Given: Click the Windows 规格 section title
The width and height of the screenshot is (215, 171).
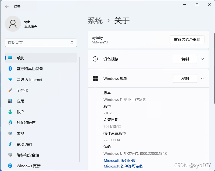Looking at the screenshot, I should click(115, 78).
